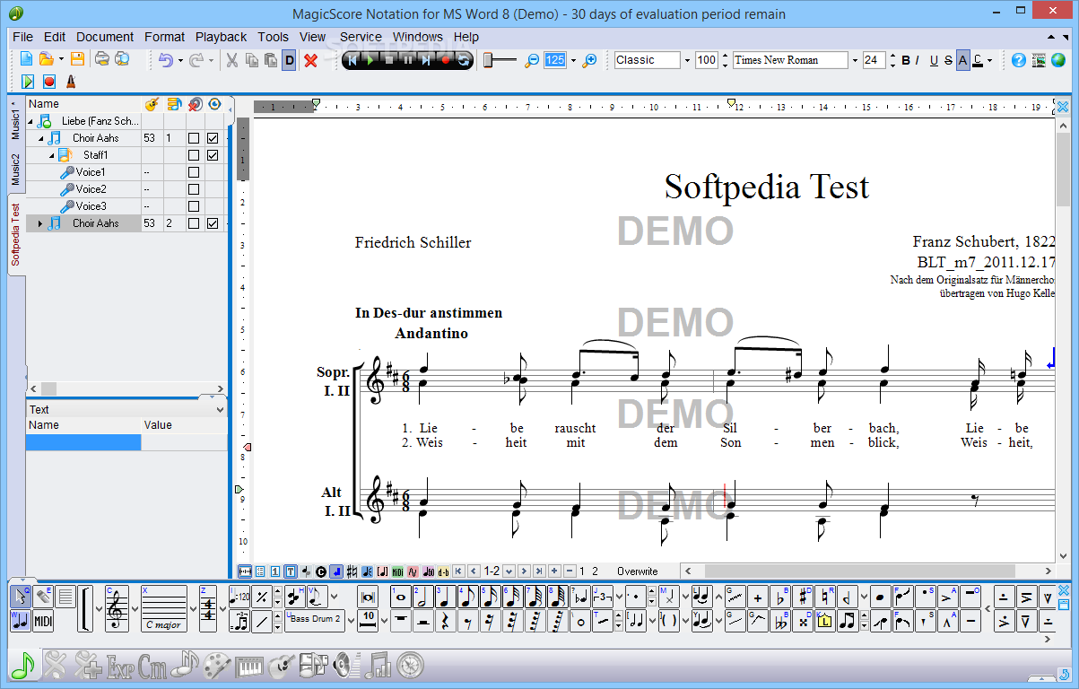The image size is (1079, 689).
Task: Open the piano keyboard panel icon
Action: [x=248, y=665]
